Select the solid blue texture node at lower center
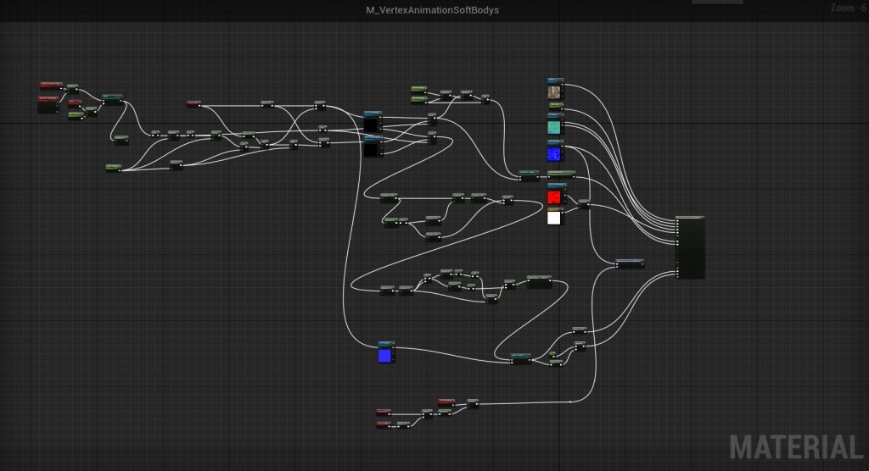Viewport: 869px width, 471px height. [x=386, y=355]
